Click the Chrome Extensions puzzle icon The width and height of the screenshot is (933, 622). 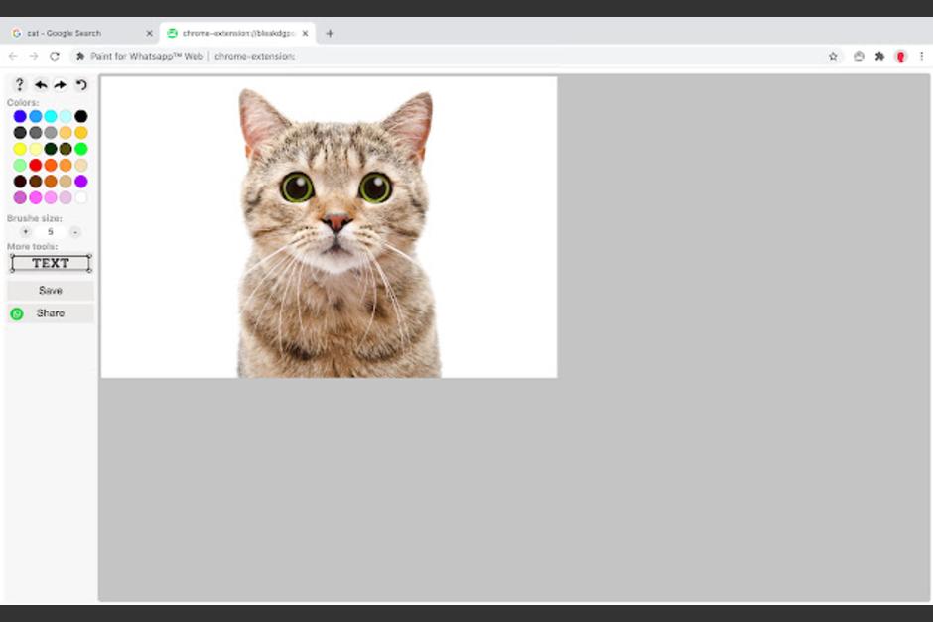(879, 58)
